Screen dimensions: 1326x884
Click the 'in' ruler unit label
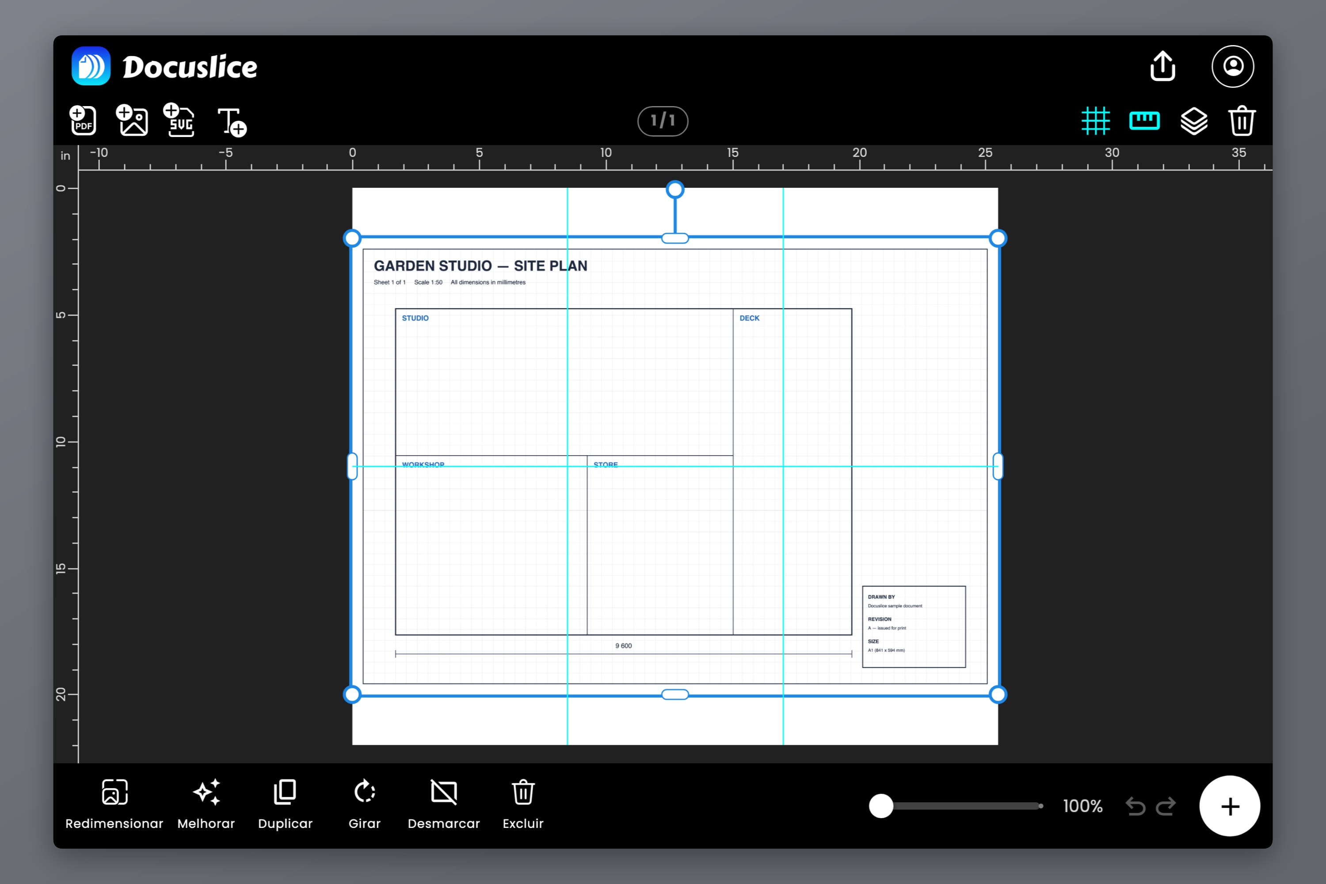click(x=65, y=156)
